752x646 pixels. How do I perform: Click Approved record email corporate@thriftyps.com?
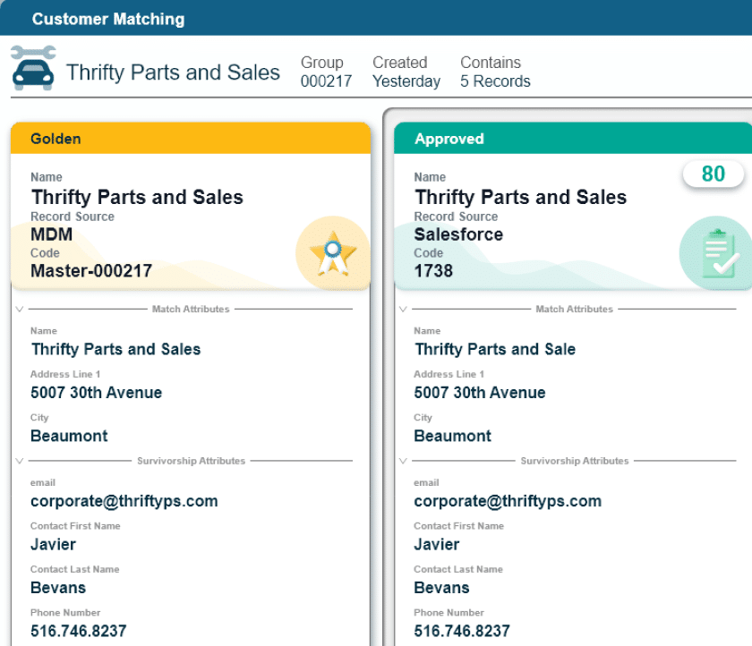click(x=508, y=501)
